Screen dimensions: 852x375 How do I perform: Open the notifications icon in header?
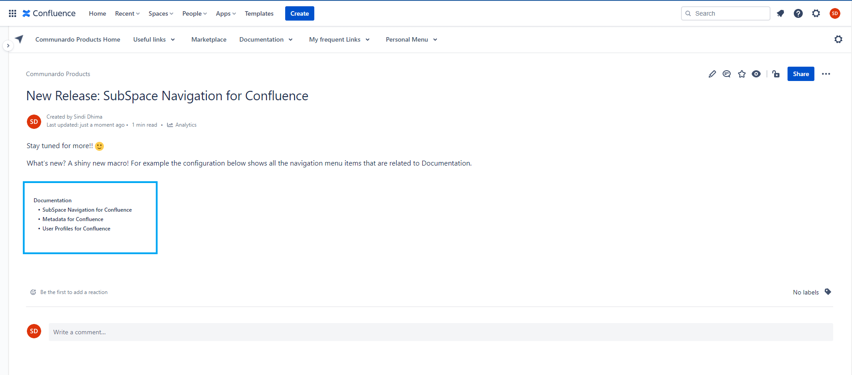pos(780,13)
